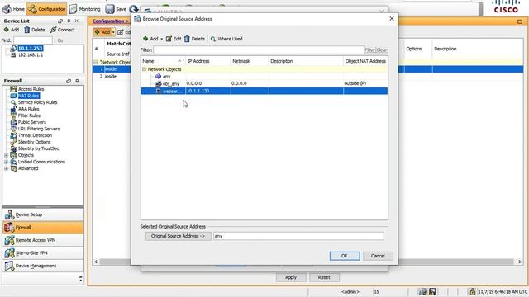Expand the Advanced tree node
The height and width of the screenshot is (297, 529).
coord(6,168)
